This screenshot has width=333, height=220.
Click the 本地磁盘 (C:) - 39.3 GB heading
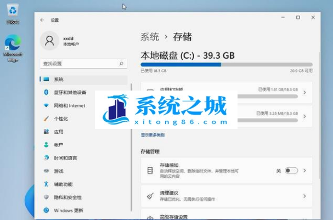click(188, 55)
